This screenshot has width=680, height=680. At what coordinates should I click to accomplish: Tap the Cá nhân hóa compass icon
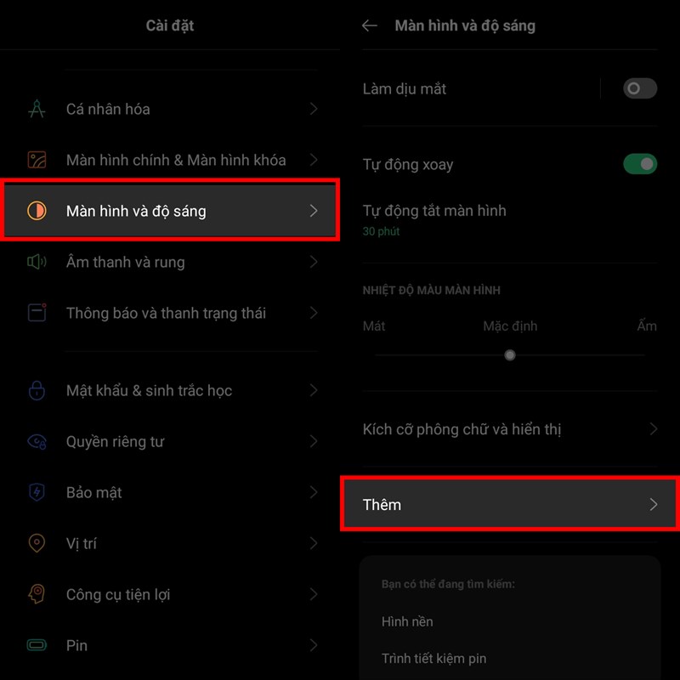(37, 109)
